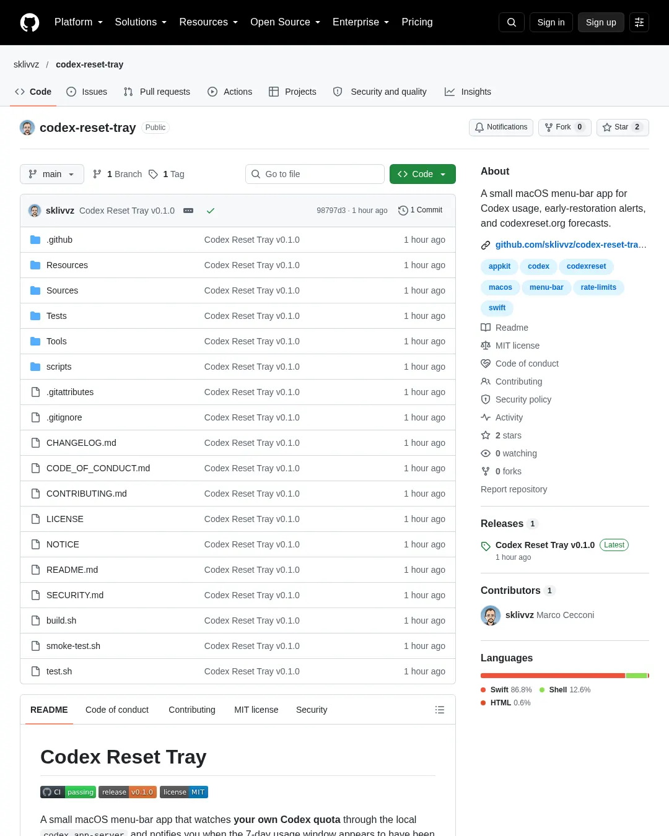This screenshot has width=669, height=836.
Task: Open the 1 Branch link
Action: 117,174
